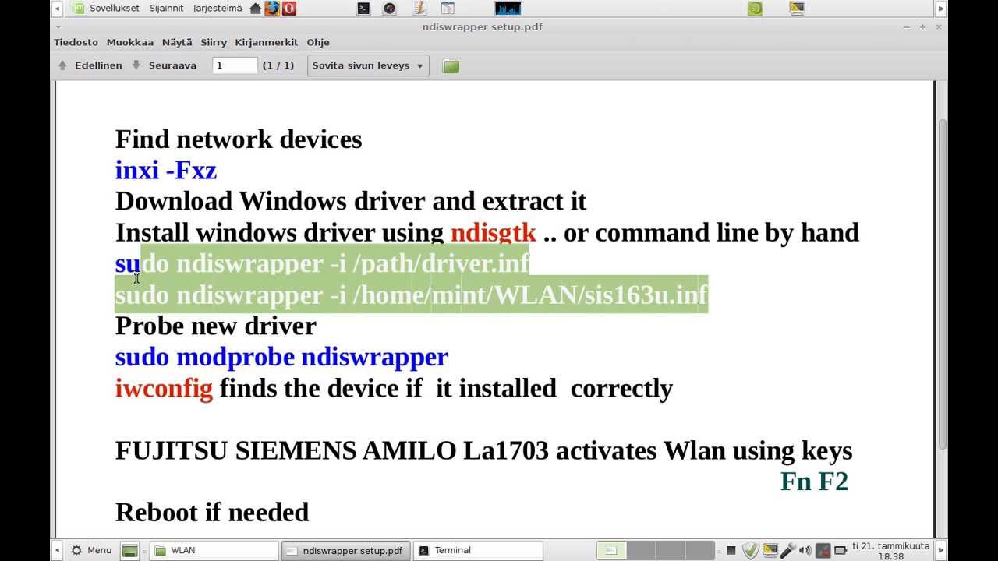Viewport: 998px width, 561px height.
Task: Click the battery status tray icon
Action: (x=841, y=551)
